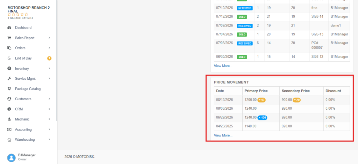The image size is (358, 164).
Task: Expand the Customers submenu chevron
Action: 49,99
